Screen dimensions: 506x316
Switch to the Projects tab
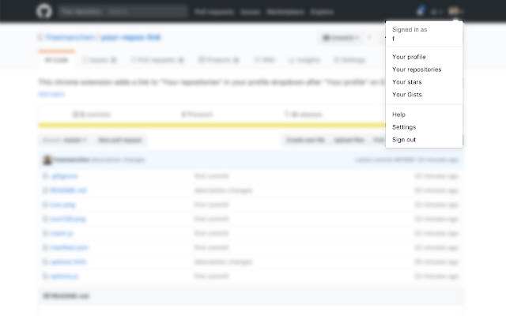click(219, 60)
